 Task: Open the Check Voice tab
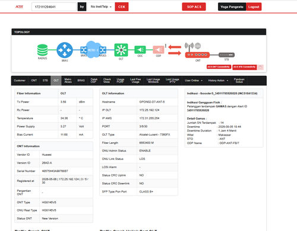pyautogui.click(x=107, y=81)
